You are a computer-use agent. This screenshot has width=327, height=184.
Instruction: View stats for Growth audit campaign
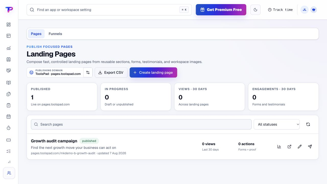(x=279, y=146)
